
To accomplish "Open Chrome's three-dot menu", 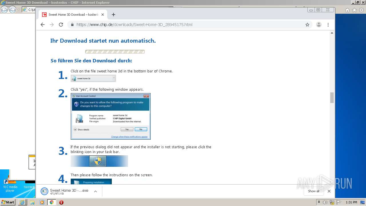I will 328,25.
